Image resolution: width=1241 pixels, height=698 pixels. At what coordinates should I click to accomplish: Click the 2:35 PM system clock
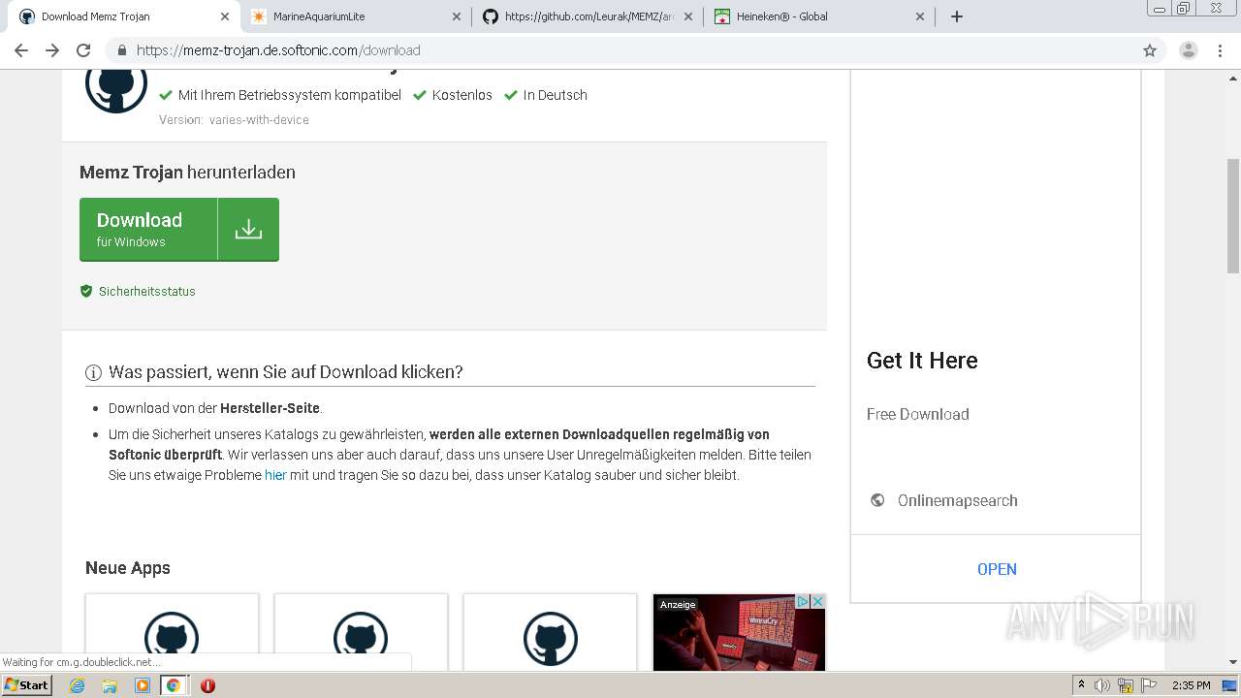coord(1192,685)
